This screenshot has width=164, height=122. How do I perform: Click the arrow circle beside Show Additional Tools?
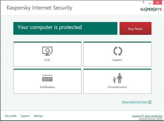(x=150, y=102)
